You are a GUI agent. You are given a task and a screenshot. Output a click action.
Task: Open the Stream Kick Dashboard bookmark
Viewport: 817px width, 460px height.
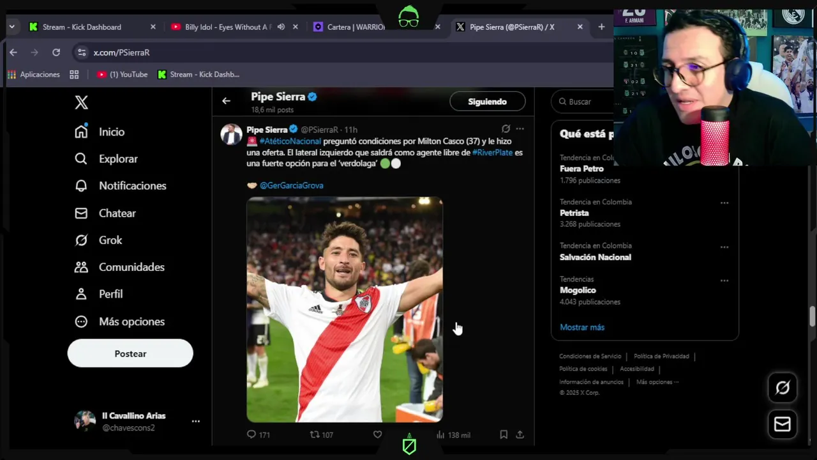click(x=199, y=75)
